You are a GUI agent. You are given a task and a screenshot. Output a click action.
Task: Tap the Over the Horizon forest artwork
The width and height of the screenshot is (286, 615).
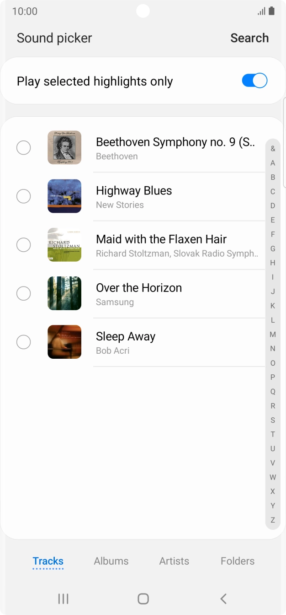(64, 293)
